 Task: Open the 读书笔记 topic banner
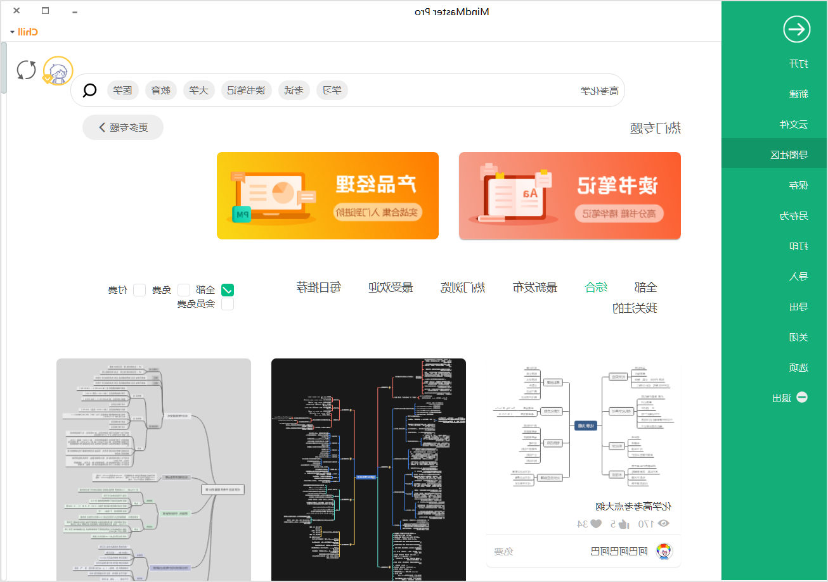pyautogui.click(x=570, y=196)
